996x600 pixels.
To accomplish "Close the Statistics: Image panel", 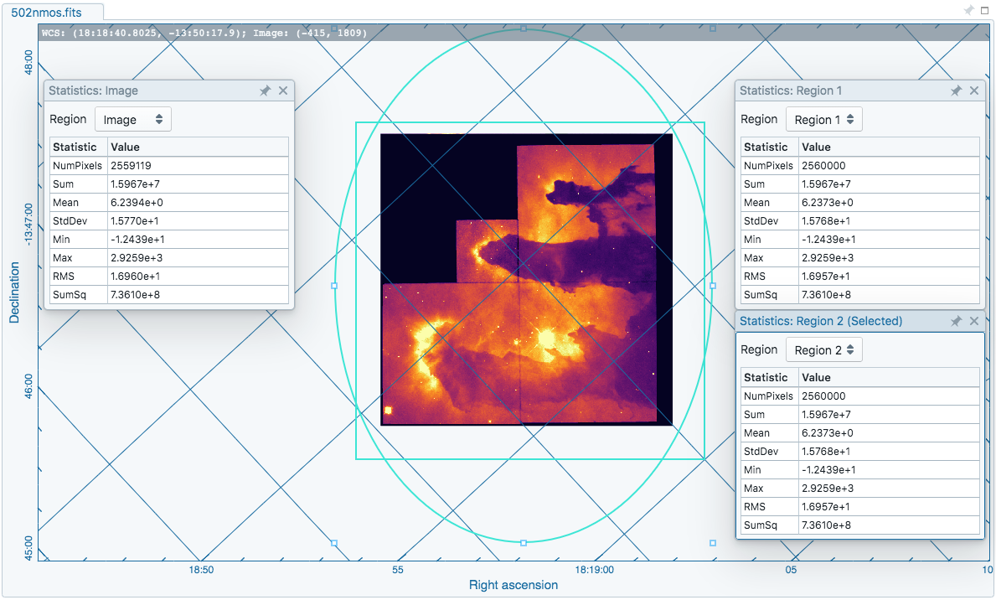I will (x=283, y=91).
